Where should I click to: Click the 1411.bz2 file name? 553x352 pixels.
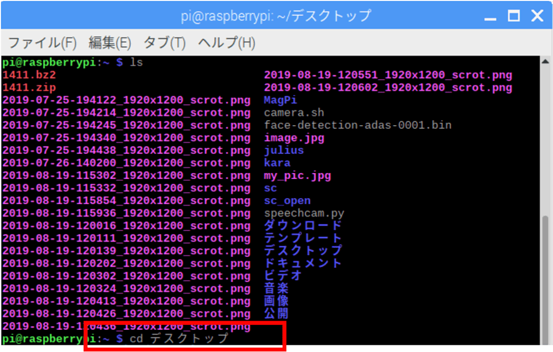pyautogui.click(x=29, y=75)
